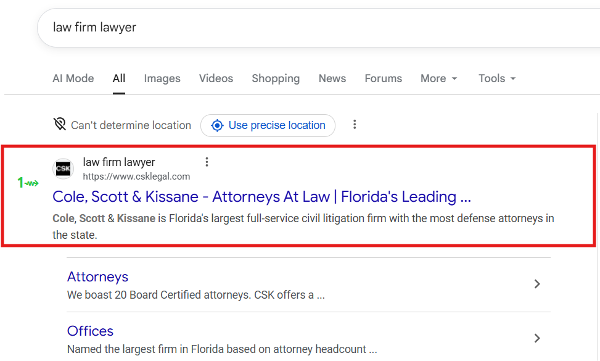Expand the More dropdown menu

click(x=438, y=78)
